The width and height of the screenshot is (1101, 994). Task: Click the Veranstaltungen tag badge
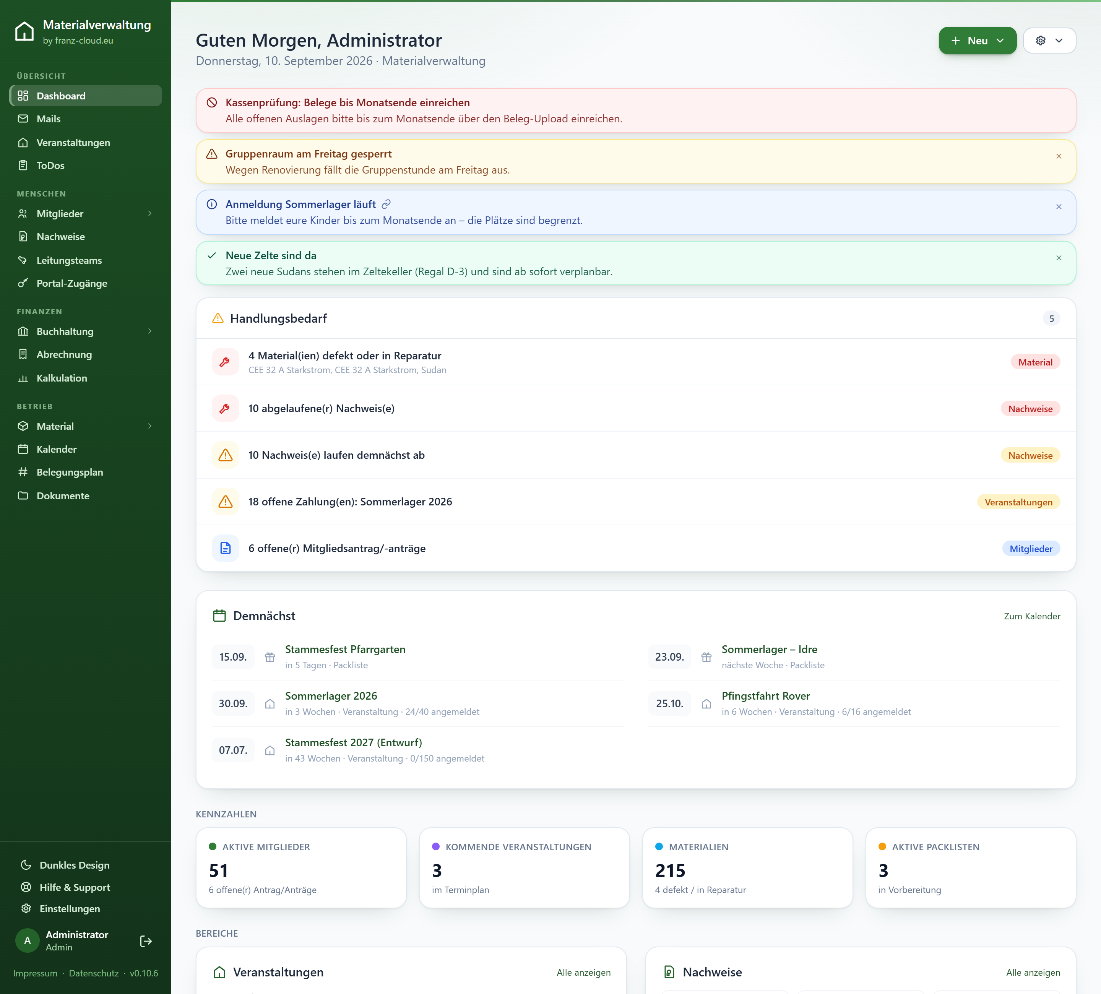point(1018,502)
